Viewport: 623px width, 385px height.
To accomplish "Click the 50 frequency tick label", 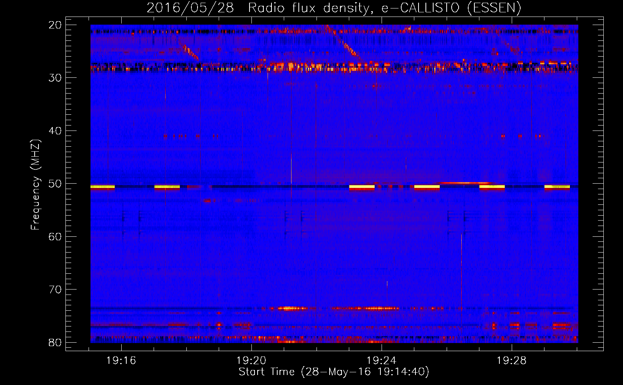I will click(55, 184).
